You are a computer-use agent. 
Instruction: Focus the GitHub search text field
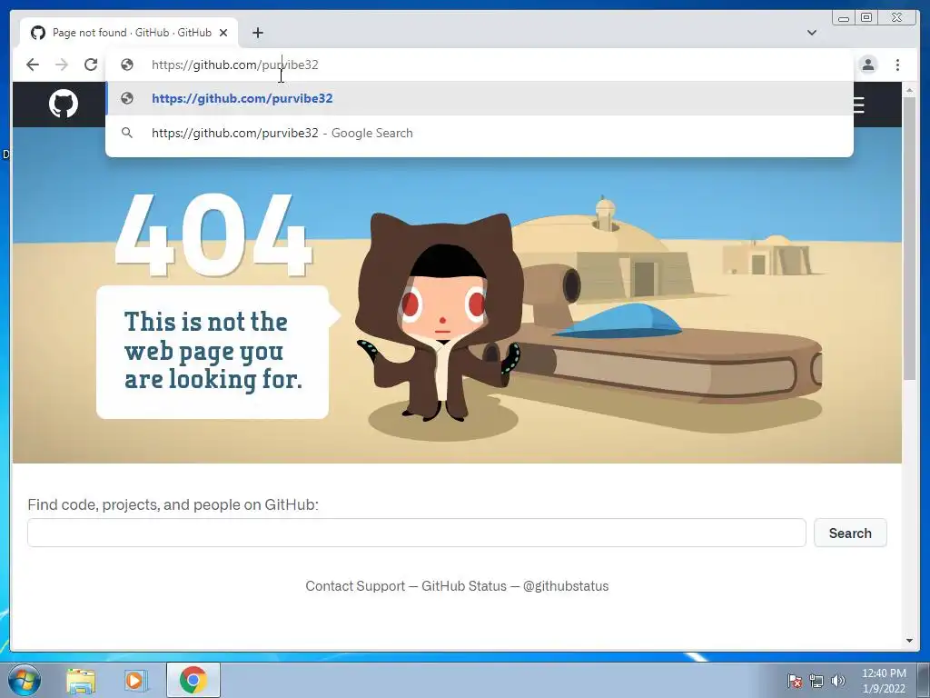[x=416, y=533]
